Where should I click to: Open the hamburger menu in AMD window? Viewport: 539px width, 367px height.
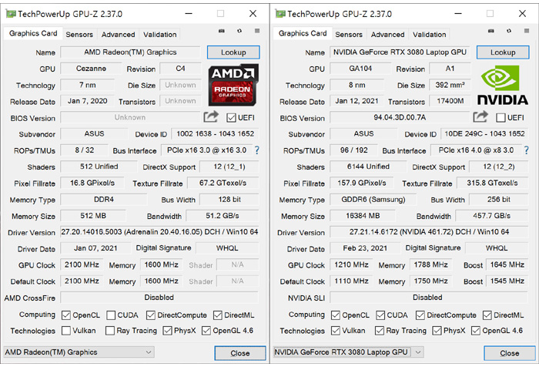pos(257,32)
